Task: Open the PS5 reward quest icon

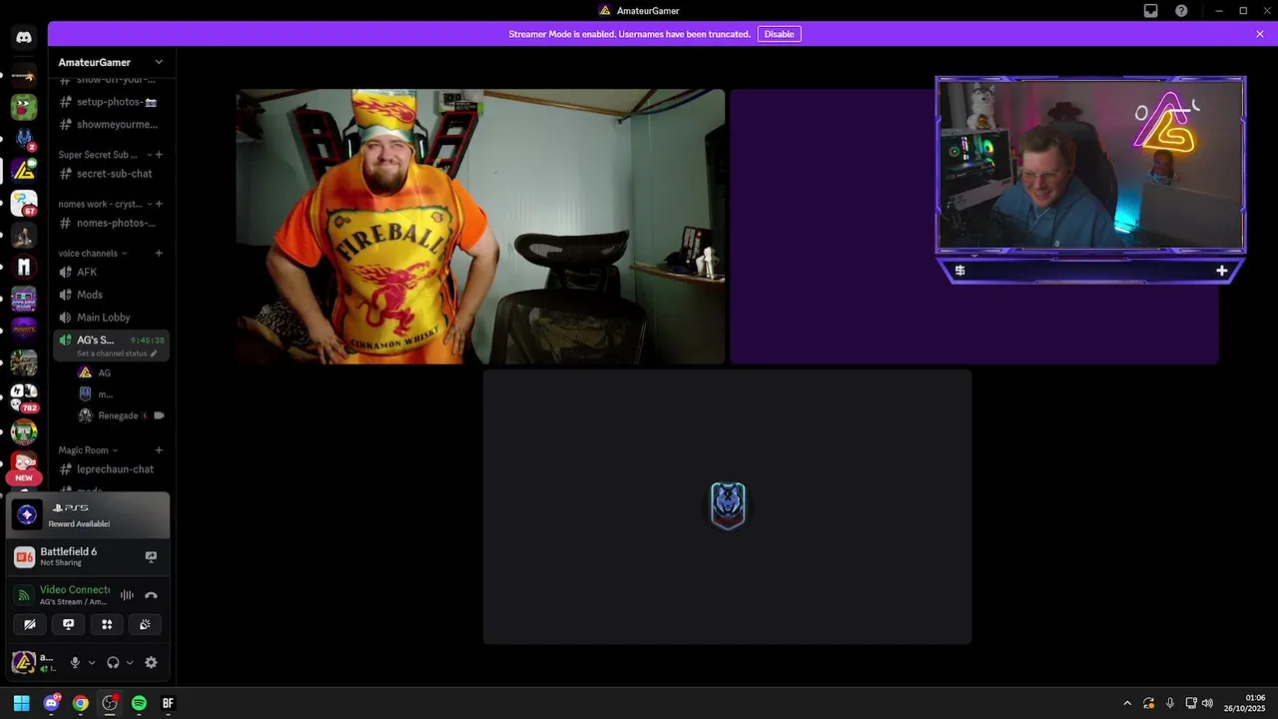Action: (27, 514)
